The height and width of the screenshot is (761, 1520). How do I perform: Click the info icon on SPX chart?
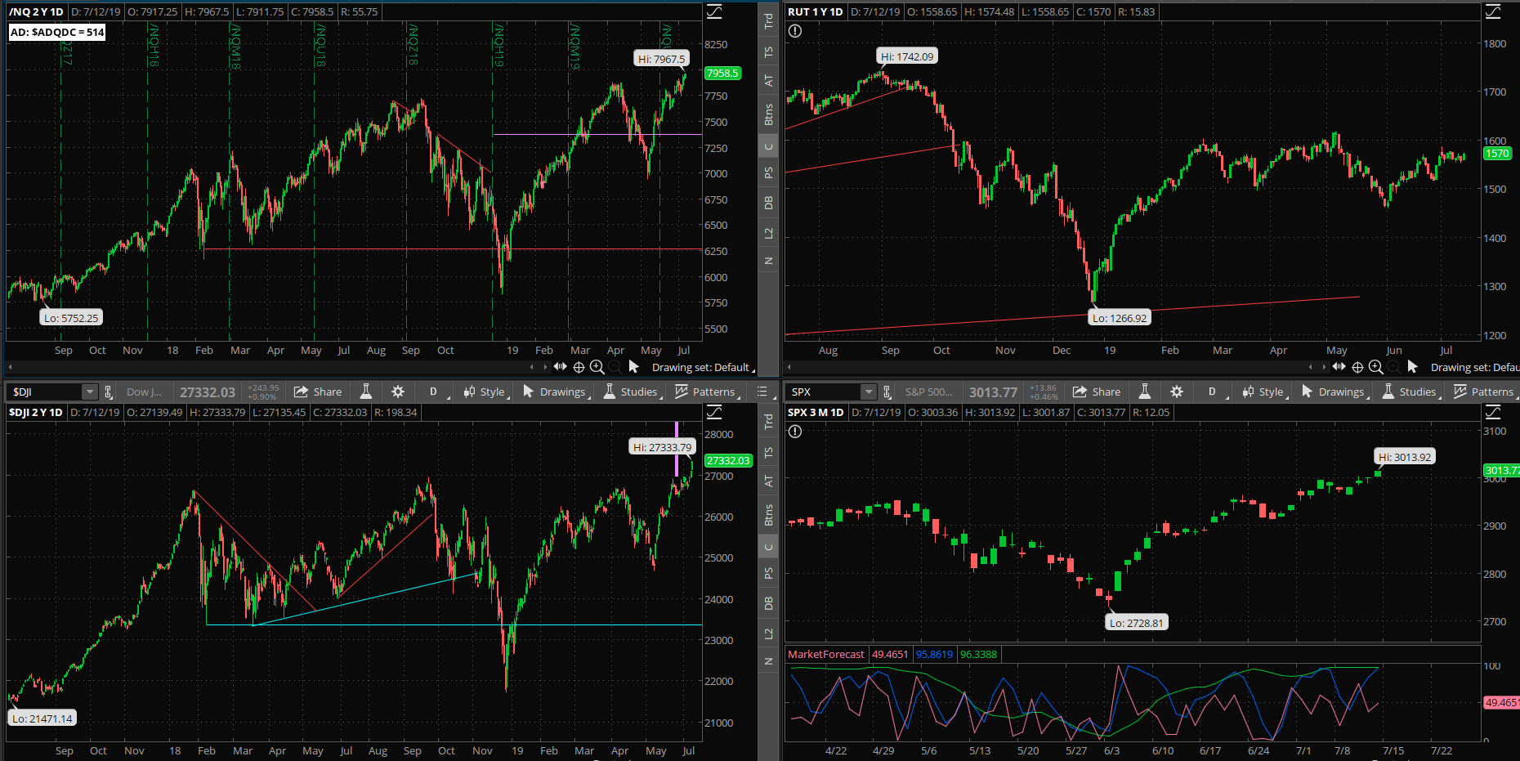click(x=795, y=432)
